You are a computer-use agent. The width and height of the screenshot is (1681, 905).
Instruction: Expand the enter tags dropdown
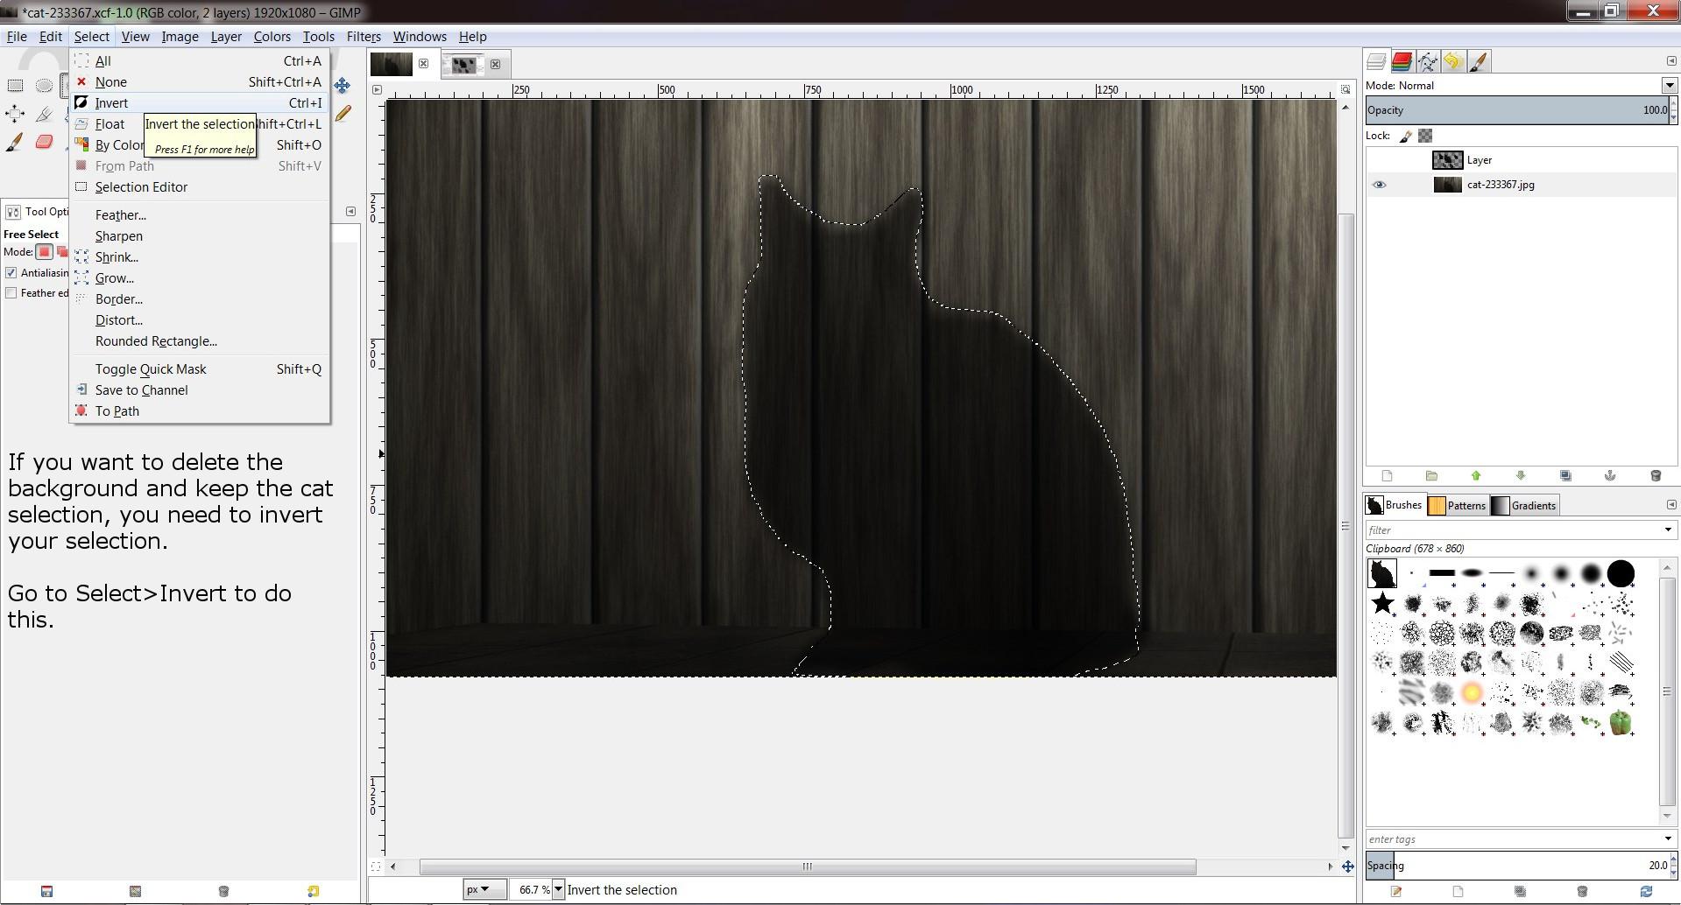(x=1668, y=839)
